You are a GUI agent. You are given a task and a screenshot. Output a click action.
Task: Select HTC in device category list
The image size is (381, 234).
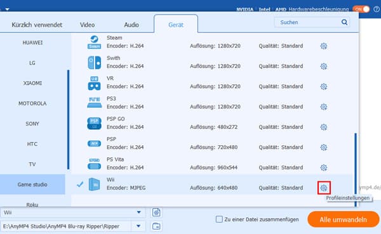(32, 144)
